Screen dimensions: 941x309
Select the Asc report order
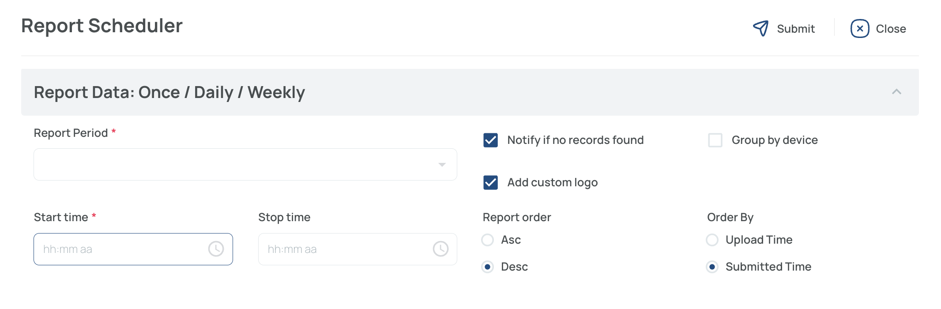pyautogui.click(x=488, y=240)
